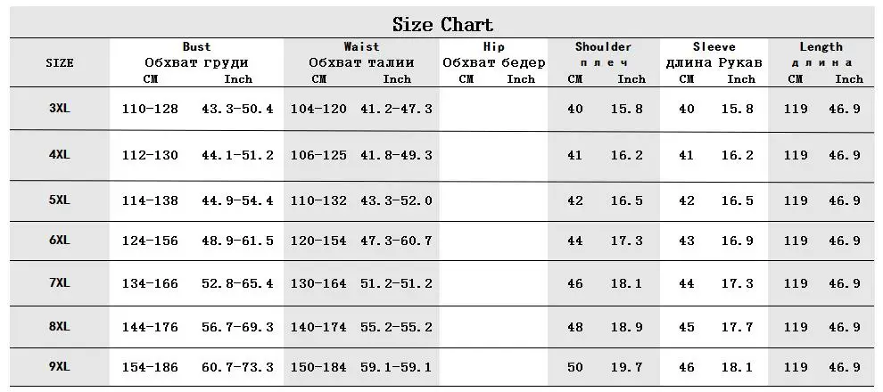The width and height of the screenshot is (883, 392).
Task: Click the Length column header
Action: [821, 46]
